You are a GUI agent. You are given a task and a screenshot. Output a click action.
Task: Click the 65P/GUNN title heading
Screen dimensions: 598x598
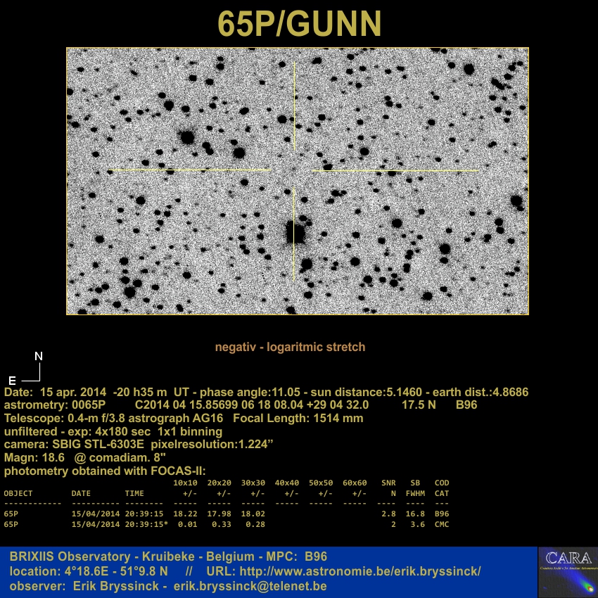click(x=299, y=24)
